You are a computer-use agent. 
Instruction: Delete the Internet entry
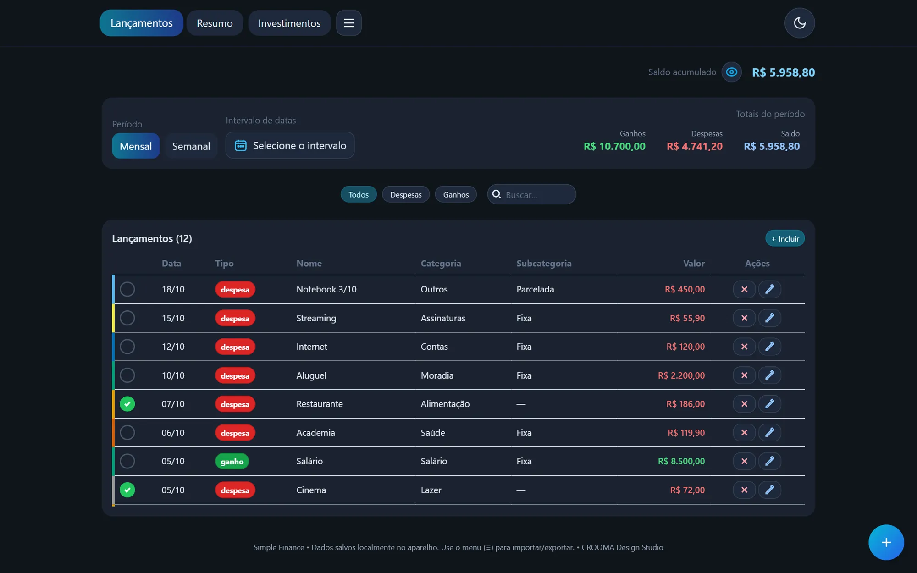744,347
